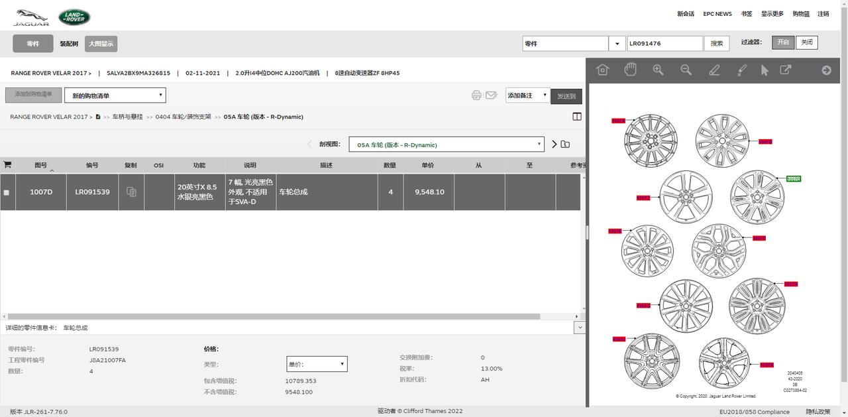Zoom in on the wheel diagram
848x417 pixels.
(x=658, y=70)
